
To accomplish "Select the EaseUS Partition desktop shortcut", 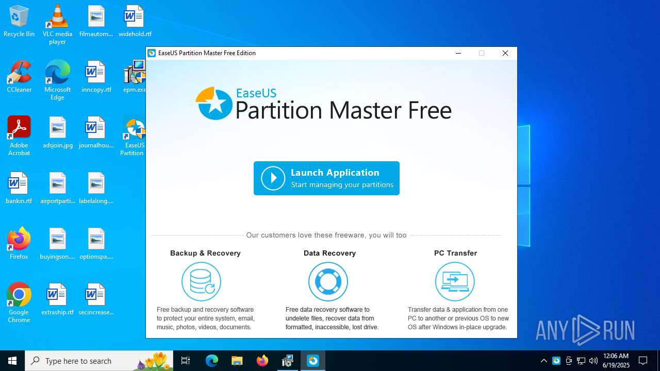I will pyautogui.click(x=134, y=136).
